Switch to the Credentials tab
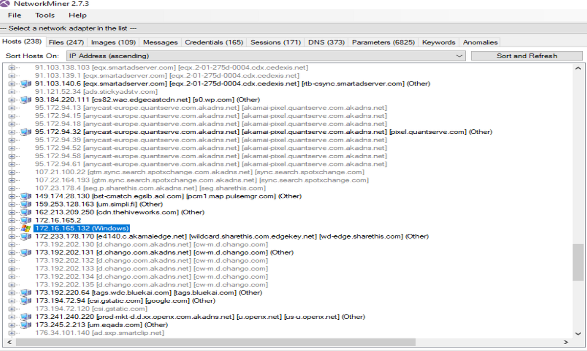 point(214,42)
